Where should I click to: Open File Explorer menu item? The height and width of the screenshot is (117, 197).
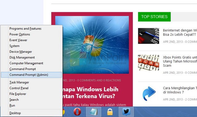point(18,94)
